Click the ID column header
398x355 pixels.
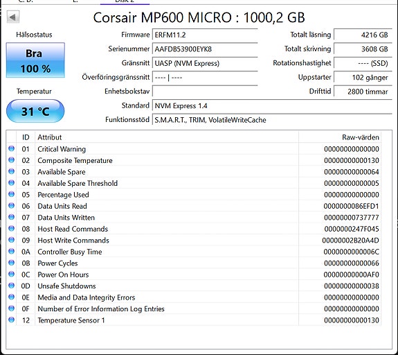click(26, 137)
